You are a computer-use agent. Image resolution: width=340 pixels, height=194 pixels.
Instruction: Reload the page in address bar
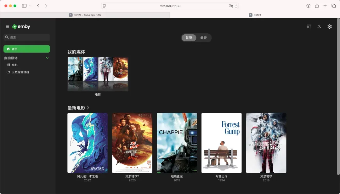(x=236, y=6)
